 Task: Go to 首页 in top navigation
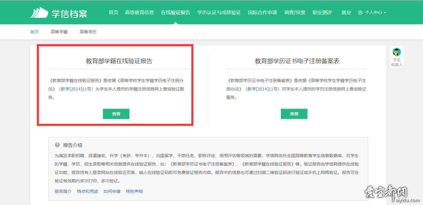[113, 13]
